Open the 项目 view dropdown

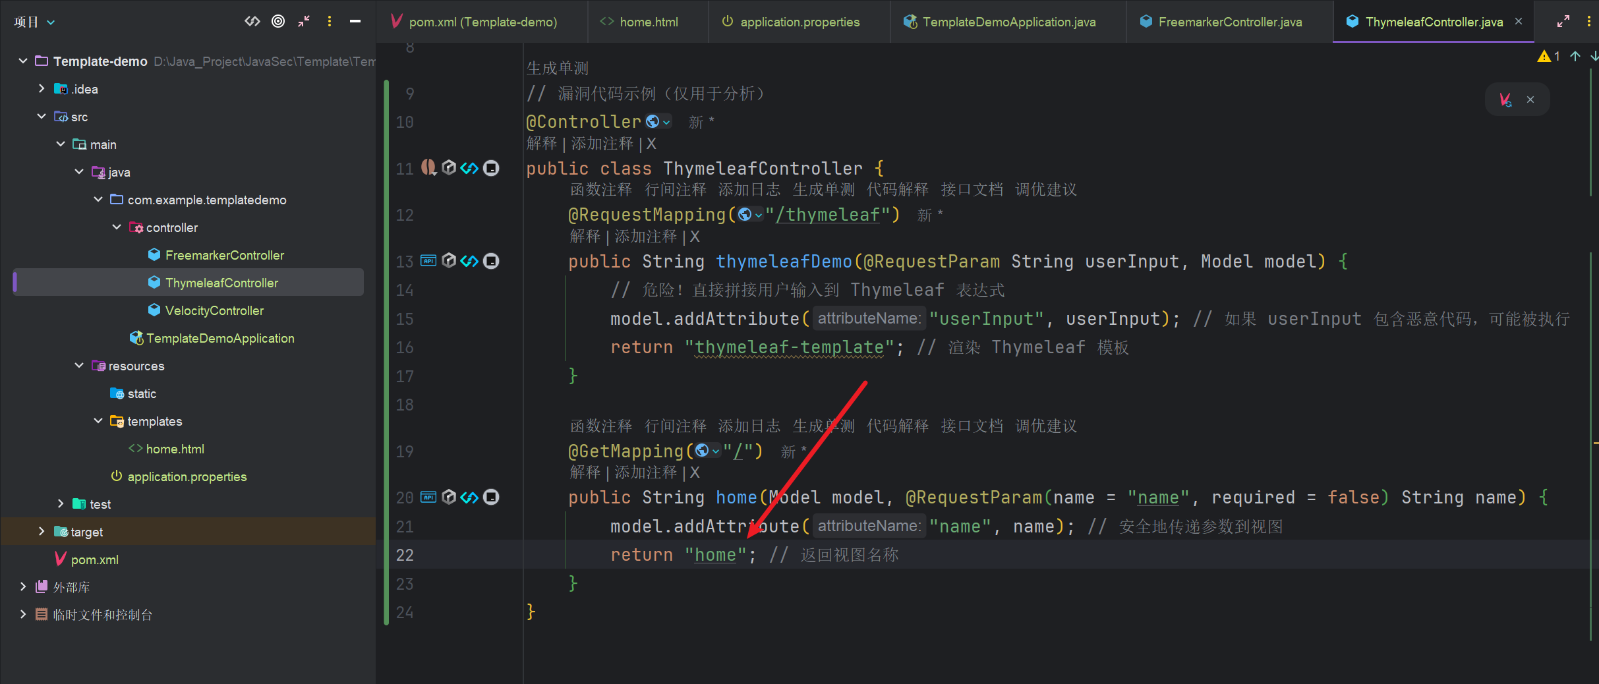tap(34, 22)
